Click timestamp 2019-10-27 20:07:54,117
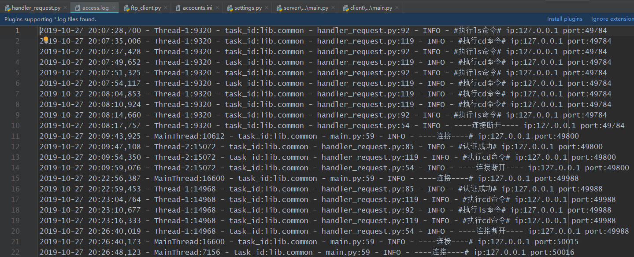Image resolution: width=634 pixels, height=257 pixels. point(90,83)
